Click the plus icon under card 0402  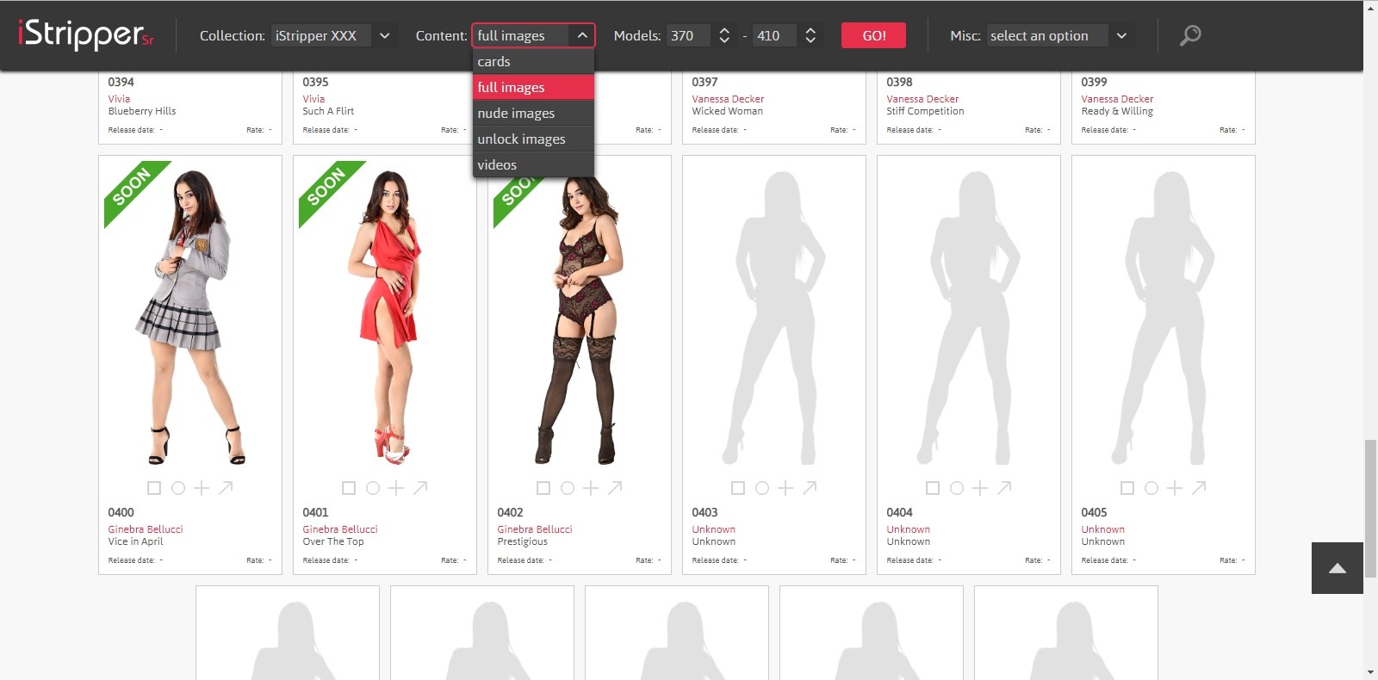pyautogui.click(x=591, y=488)
